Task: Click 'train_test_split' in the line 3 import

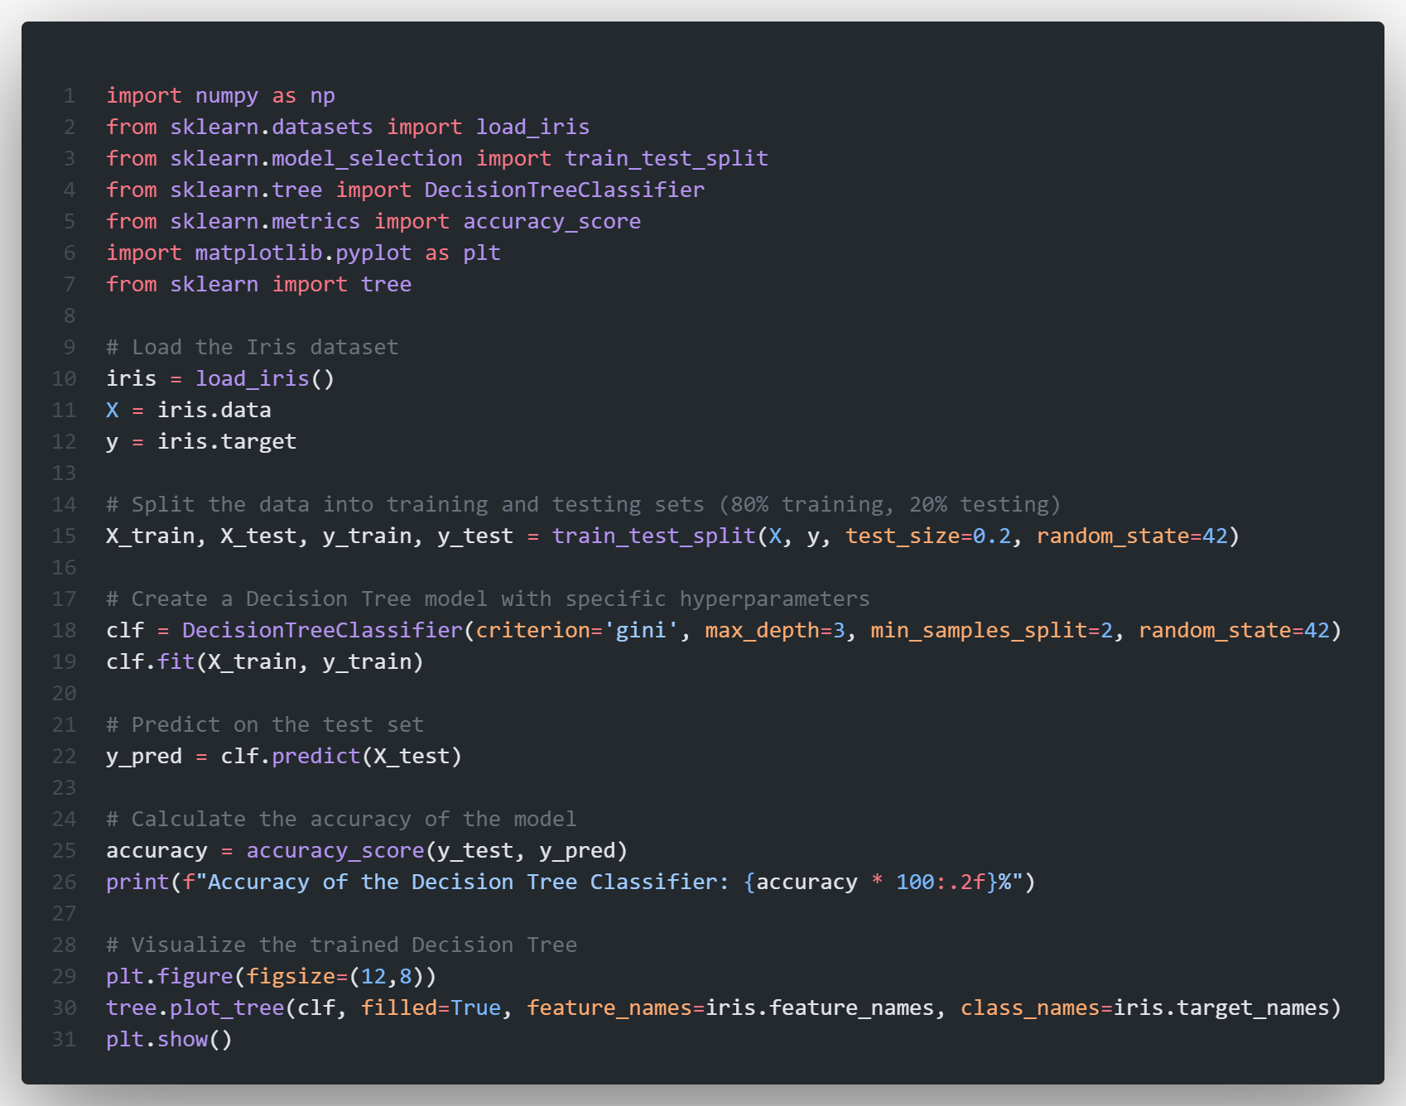Action: pos(667,159)
